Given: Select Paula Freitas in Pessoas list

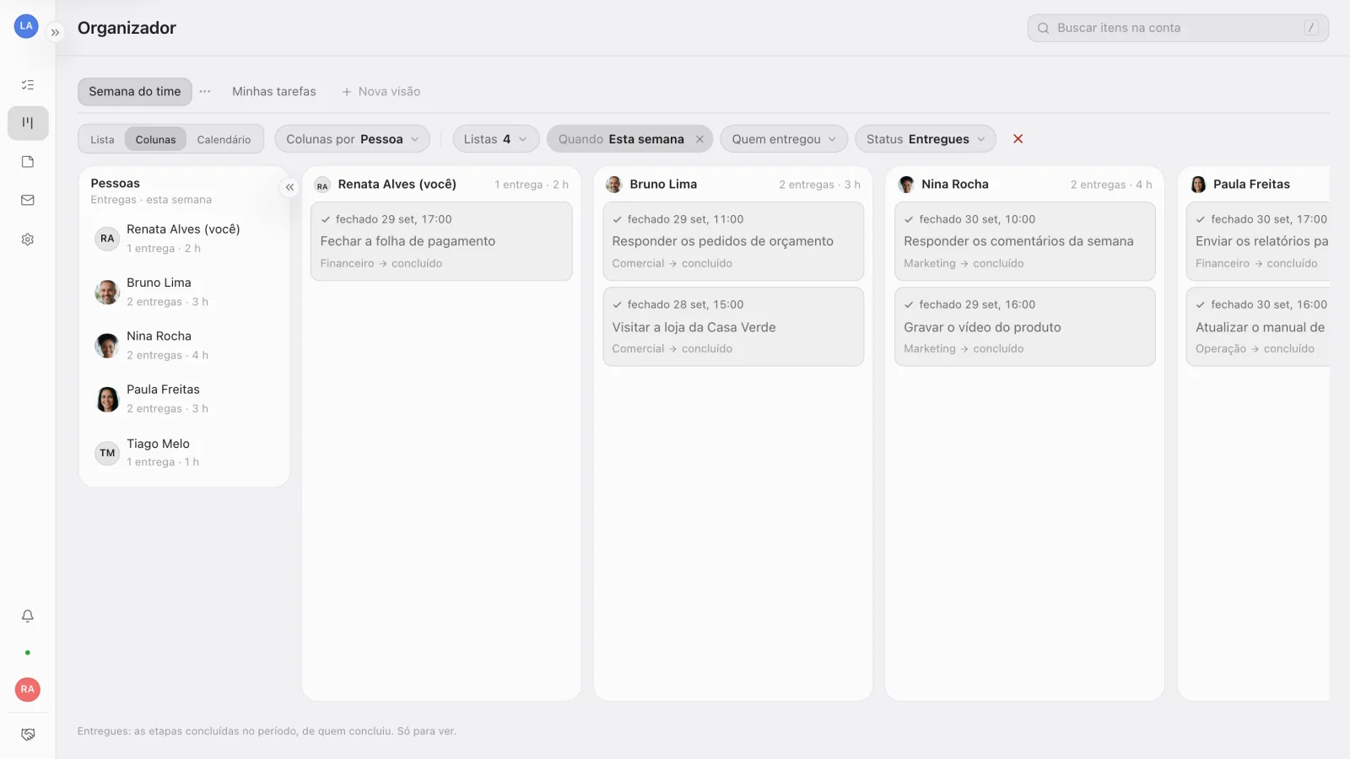Looking at the screenshot, I should [x=184, y=399].
